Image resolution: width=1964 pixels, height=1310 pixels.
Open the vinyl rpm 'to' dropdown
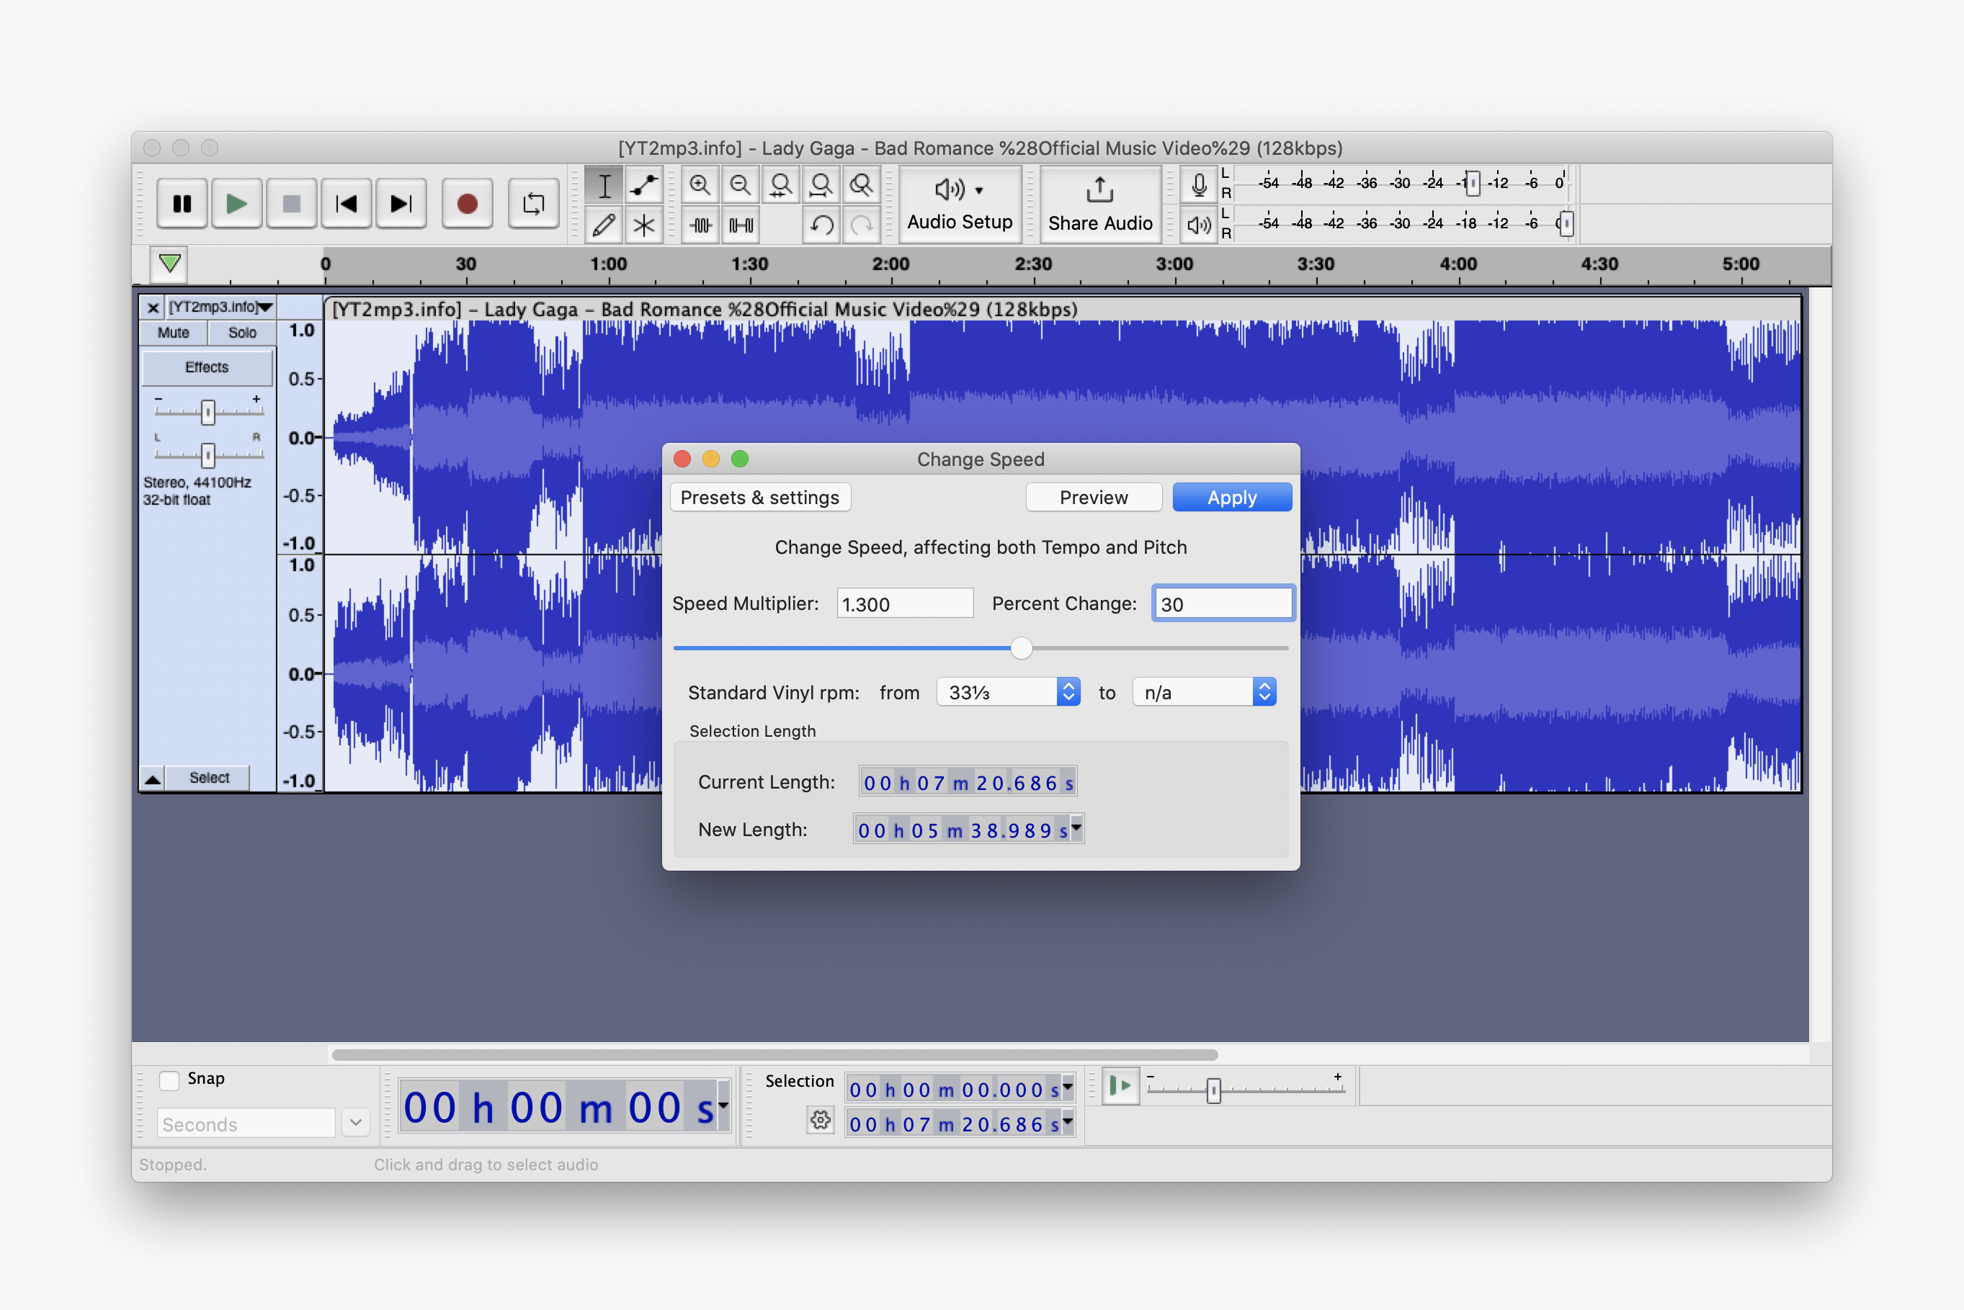pos(1205,693)
